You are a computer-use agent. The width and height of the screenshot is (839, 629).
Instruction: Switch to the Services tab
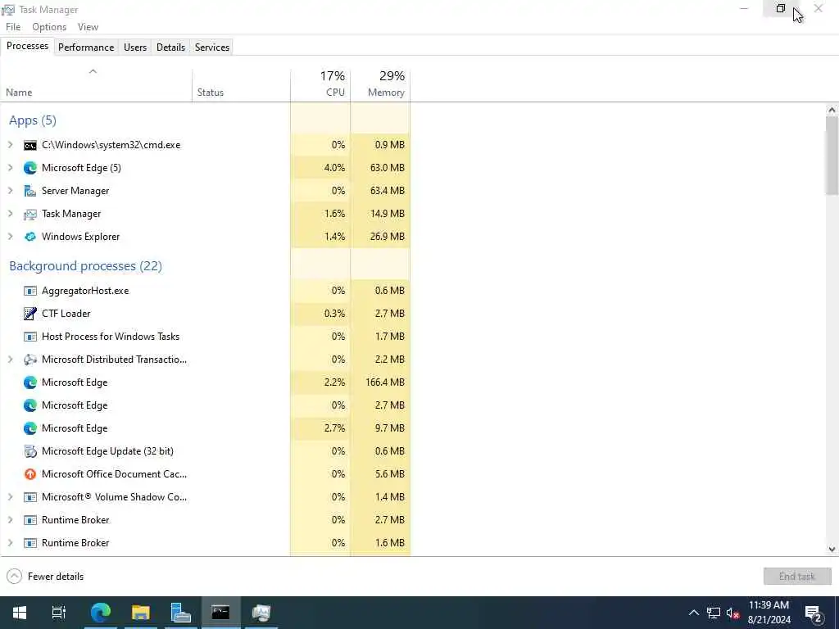pos(212,48)
